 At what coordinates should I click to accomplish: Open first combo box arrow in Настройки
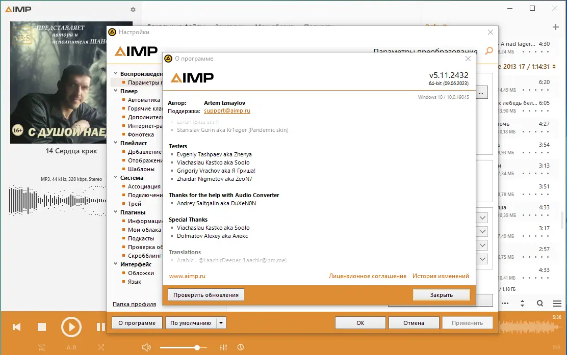[483, 218]
